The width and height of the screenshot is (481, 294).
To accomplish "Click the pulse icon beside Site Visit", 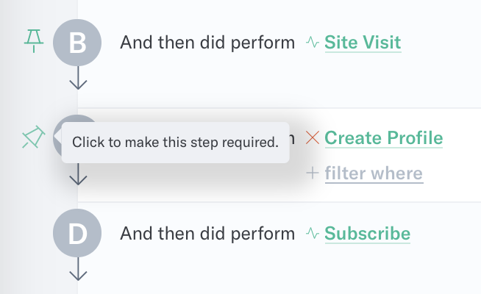I will 313,43.
